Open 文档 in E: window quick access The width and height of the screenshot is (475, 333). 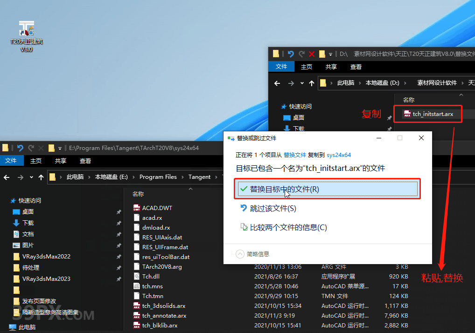[24, 234]
